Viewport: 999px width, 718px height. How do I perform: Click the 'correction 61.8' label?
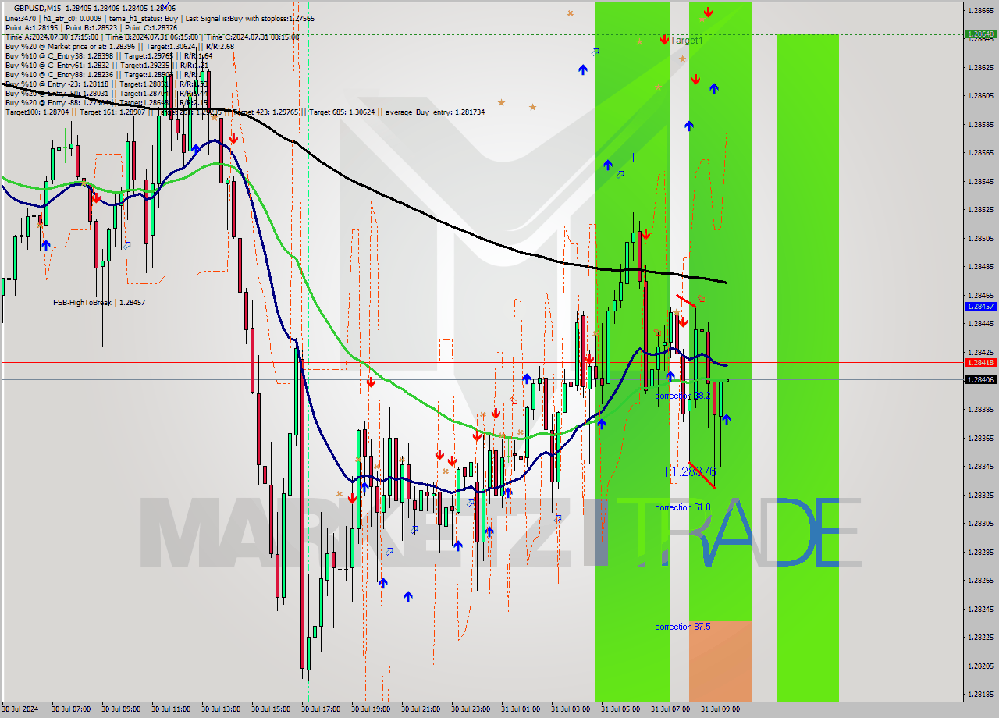683,507
